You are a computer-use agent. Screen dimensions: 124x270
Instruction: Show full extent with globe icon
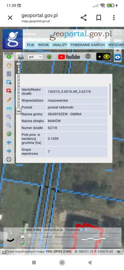click(x=9, y=134)
